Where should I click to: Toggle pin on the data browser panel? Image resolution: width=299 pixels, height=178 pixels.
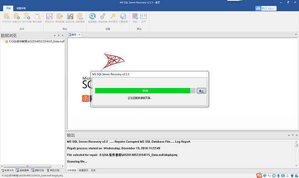tap(58, 36)
